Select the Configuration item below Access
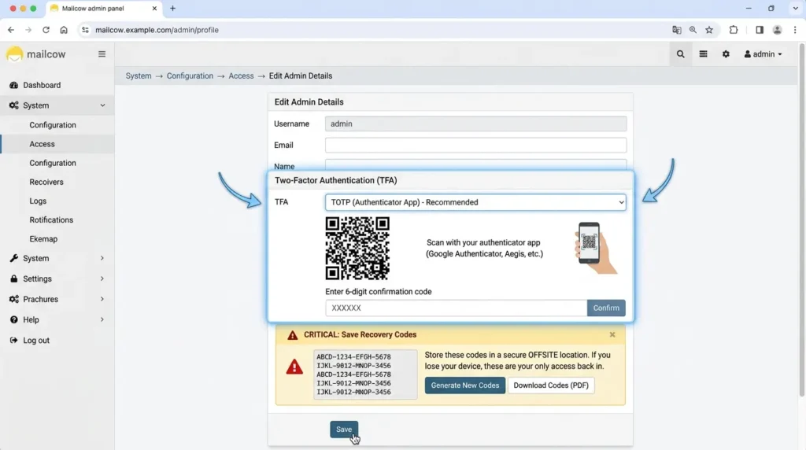Viewport: 806px width, 450px height. click(x=53, y=163)
